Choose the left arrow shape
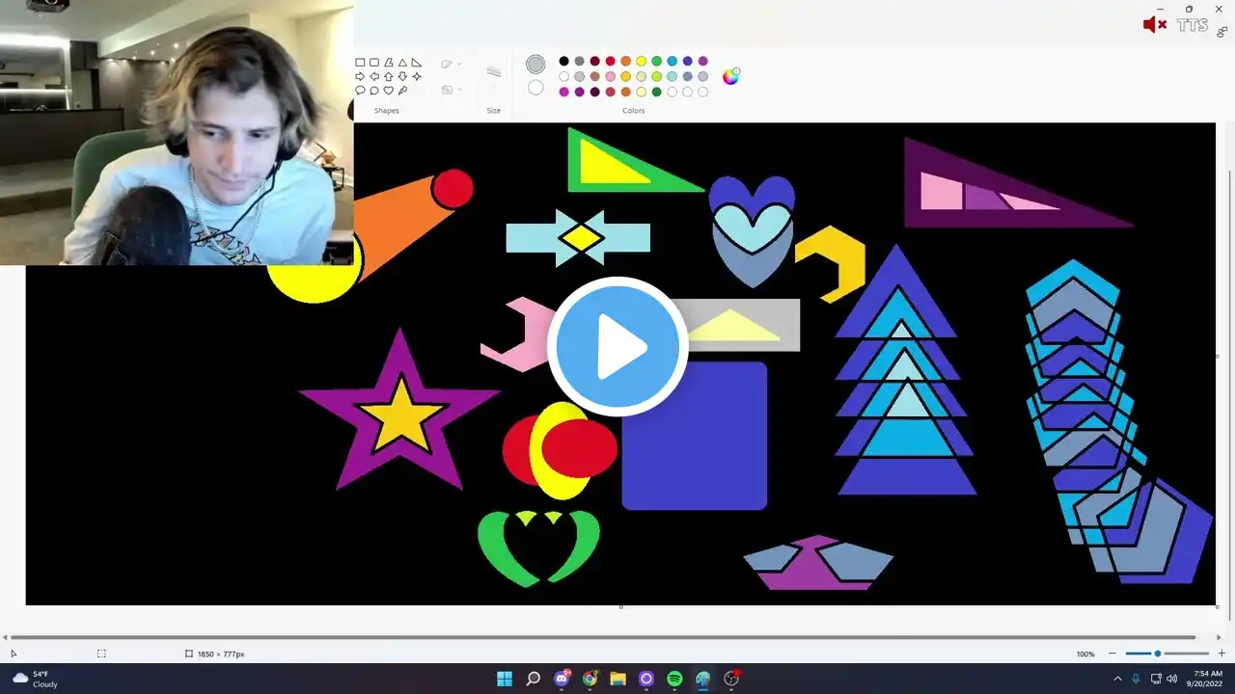 pos(374,76)
